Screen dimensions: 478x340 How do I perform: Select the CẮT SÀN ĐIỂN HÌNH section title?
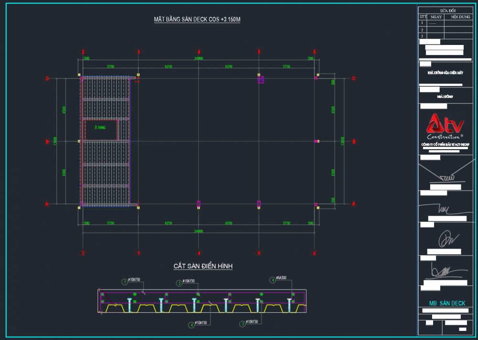pos(203,266)
